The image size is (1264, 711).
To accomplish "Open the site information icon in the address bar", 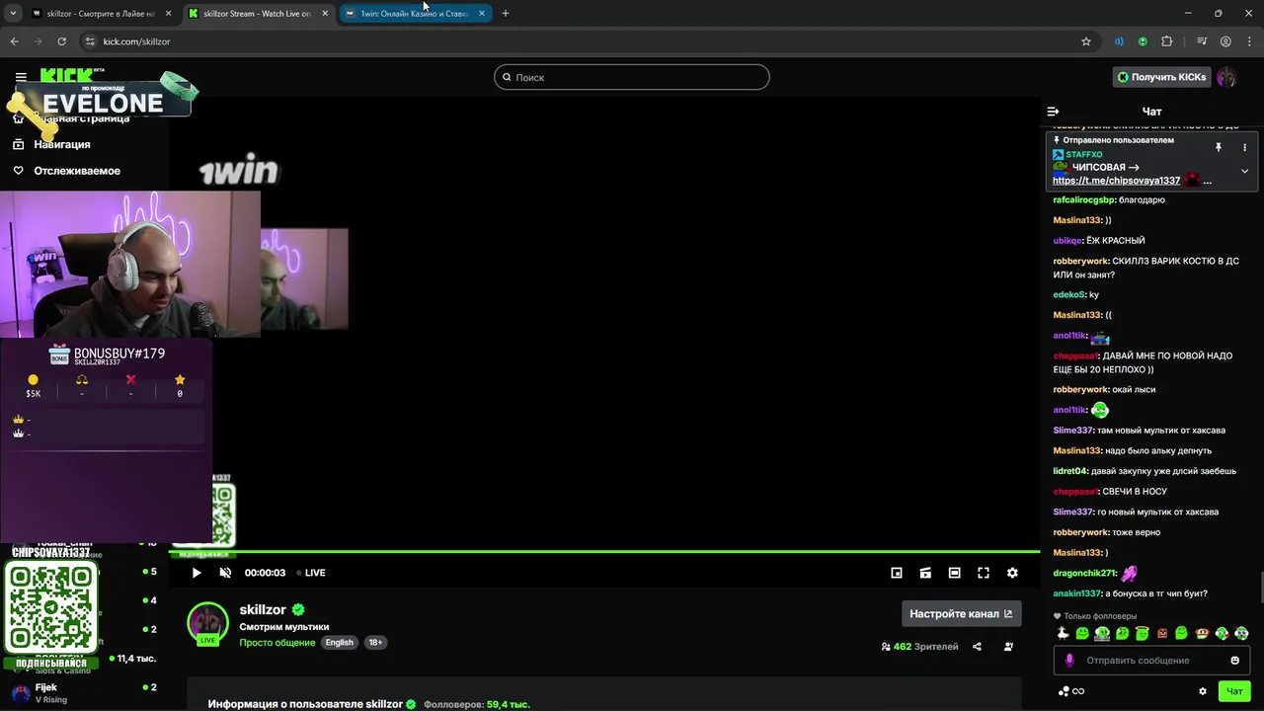I will [90, 41].
